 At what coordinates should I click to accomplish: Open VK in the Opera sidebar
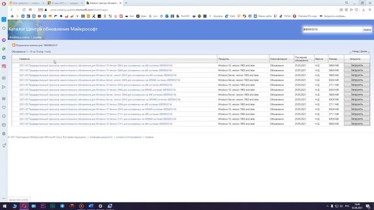[4, 58]
